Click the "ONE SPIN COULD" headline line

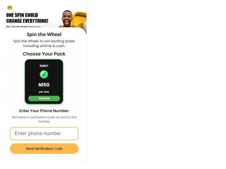(22, 15)
